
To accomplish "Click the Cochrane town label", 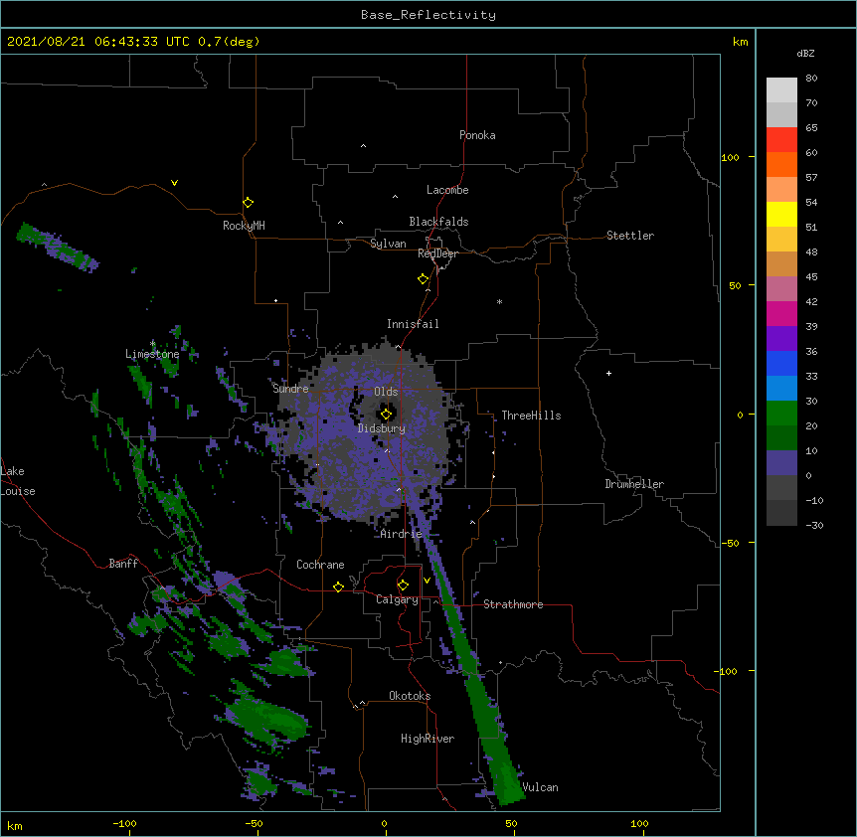I will point(320,565).
